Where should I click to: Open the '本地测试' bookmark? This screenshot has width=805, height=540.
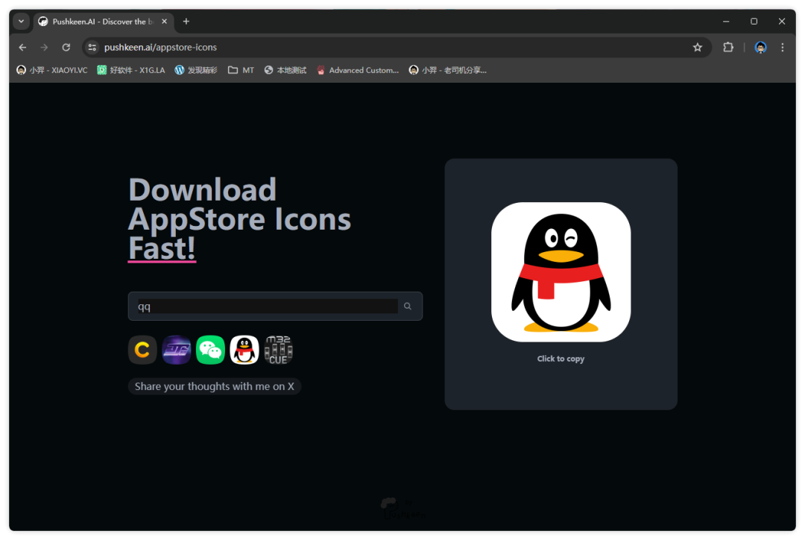tap(285, 70)
